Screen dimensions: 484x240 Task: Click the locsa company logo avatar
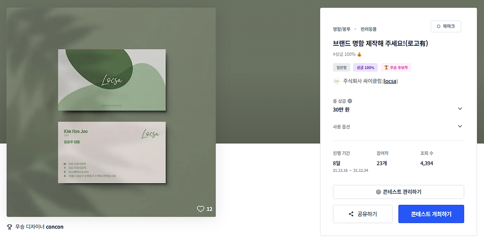point(337,81)
